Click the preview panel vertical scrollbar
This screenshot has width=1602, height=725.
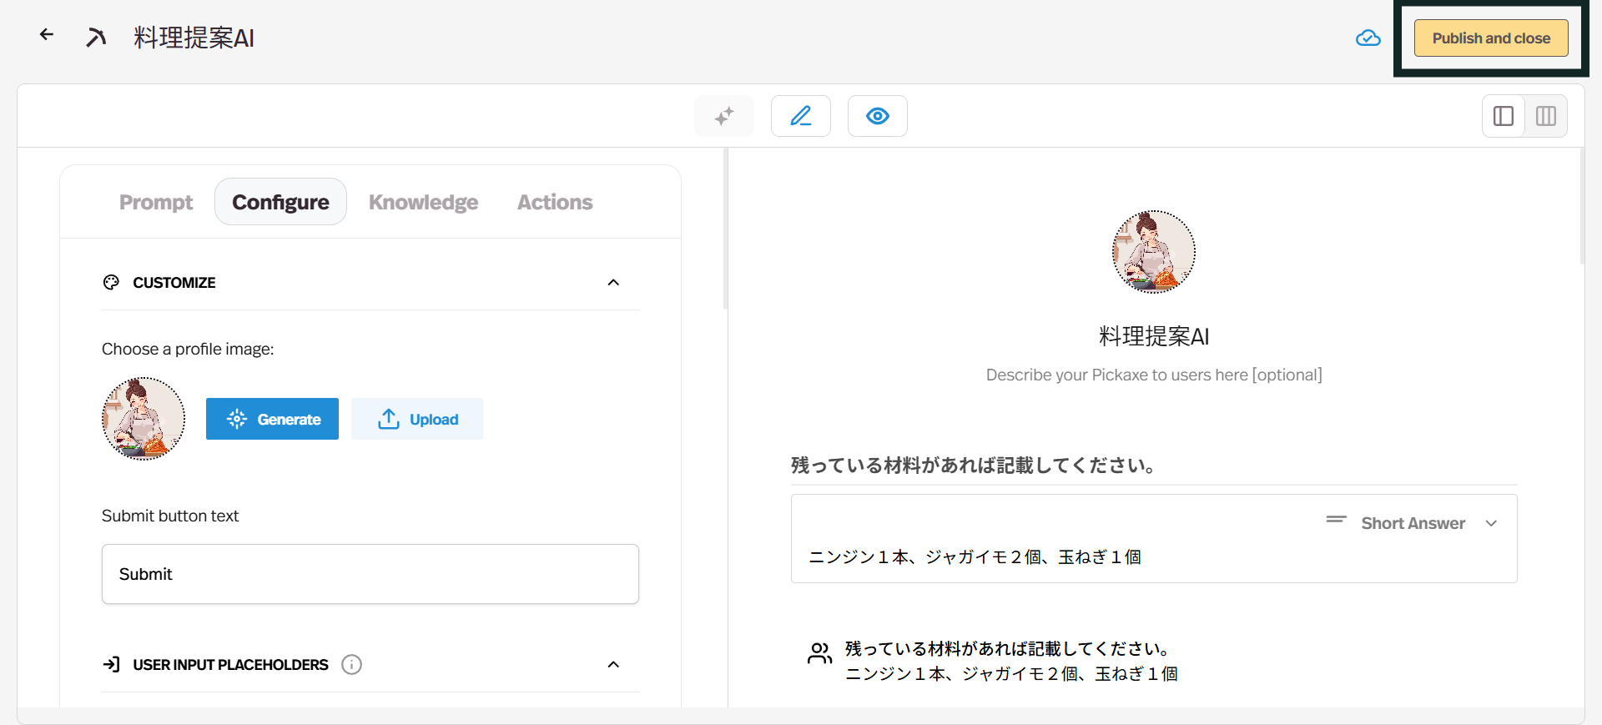1581,207
